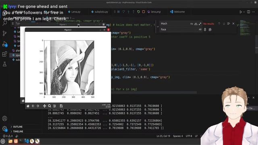Click the Lena image in Figure 2
Viewport: 258px width, 145px height.
(x=69, y=68)
